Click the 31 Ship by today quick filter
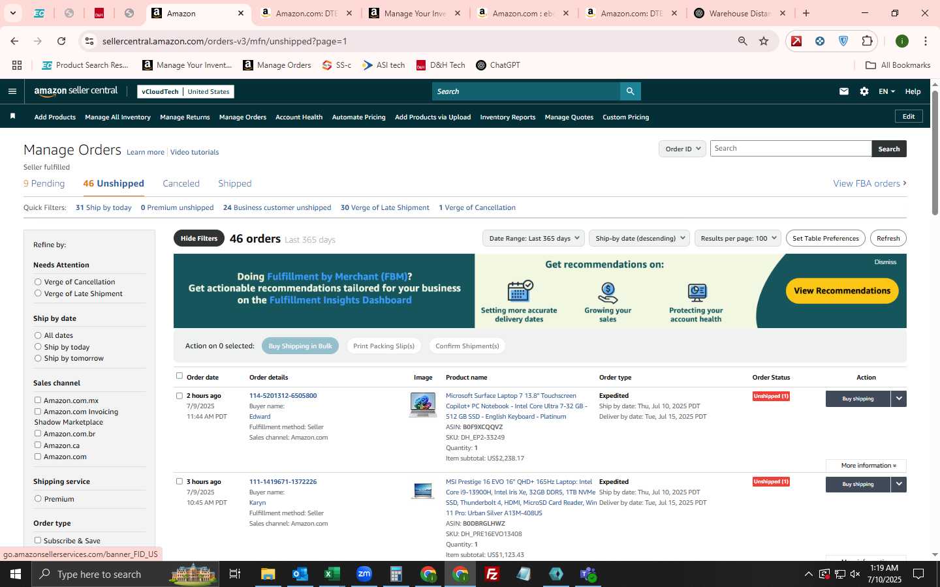The image size is (940, 587). click(x=104, y=208)
